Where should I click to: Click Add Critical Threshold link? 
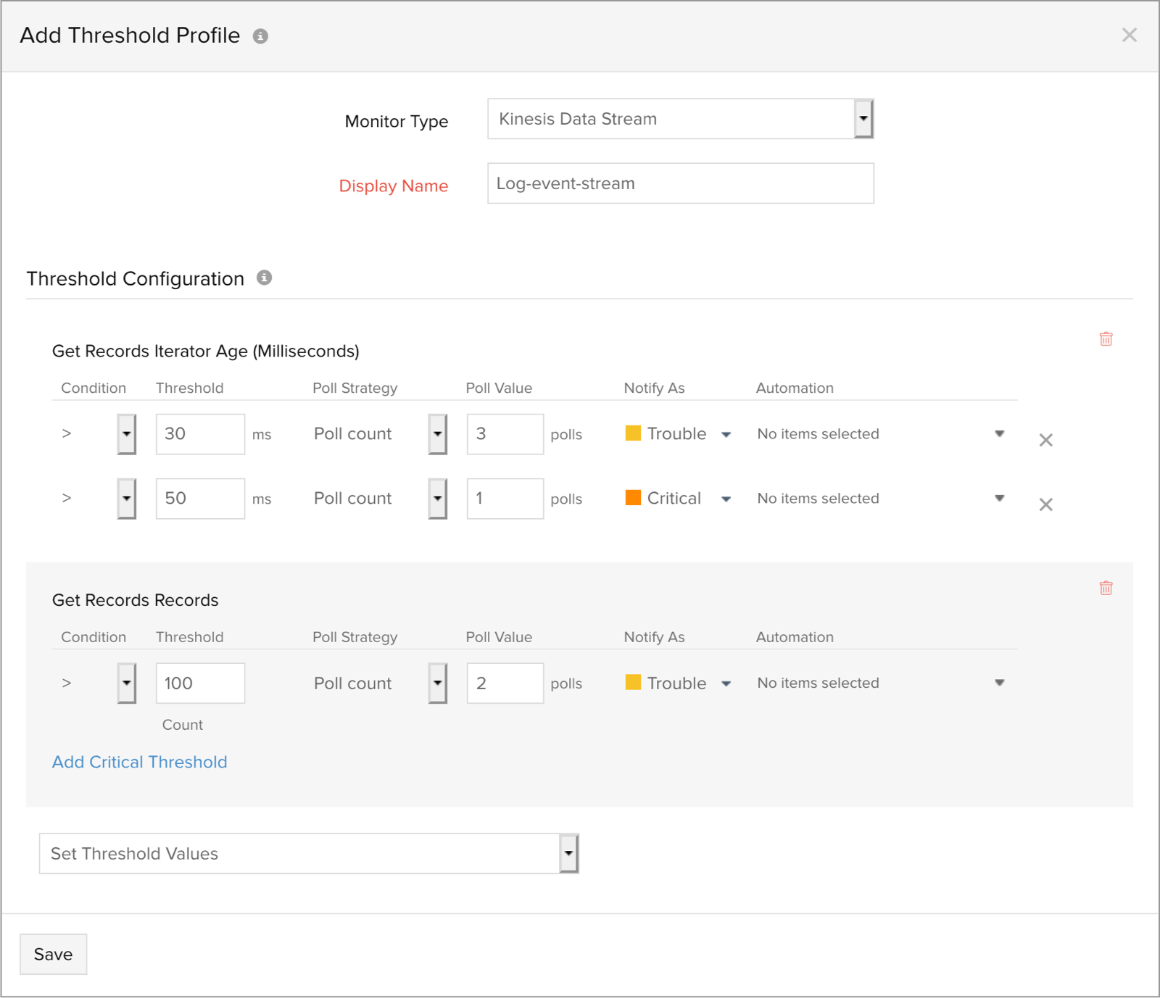[x=140, y=762]
